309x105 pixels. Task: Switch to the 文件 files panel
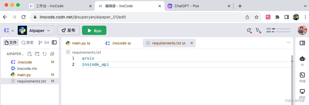[11, 42]
